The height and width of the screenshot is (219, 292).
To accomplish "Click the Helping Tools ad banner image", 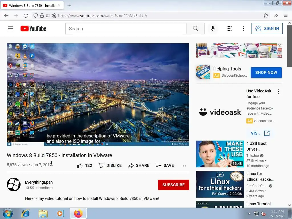I will pos(239,50).
